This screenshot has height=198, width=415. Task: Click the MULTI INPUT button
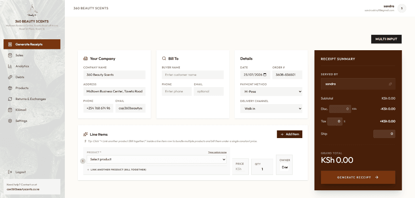click(386, 39)
